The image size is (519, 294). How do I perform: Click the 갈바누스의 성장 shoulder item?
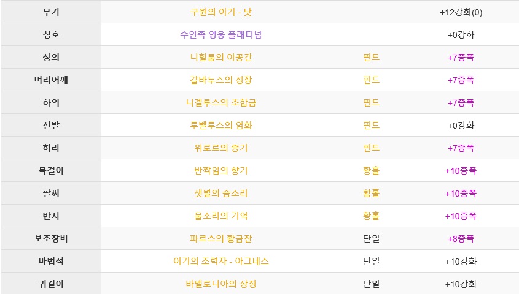coord(220,80)
